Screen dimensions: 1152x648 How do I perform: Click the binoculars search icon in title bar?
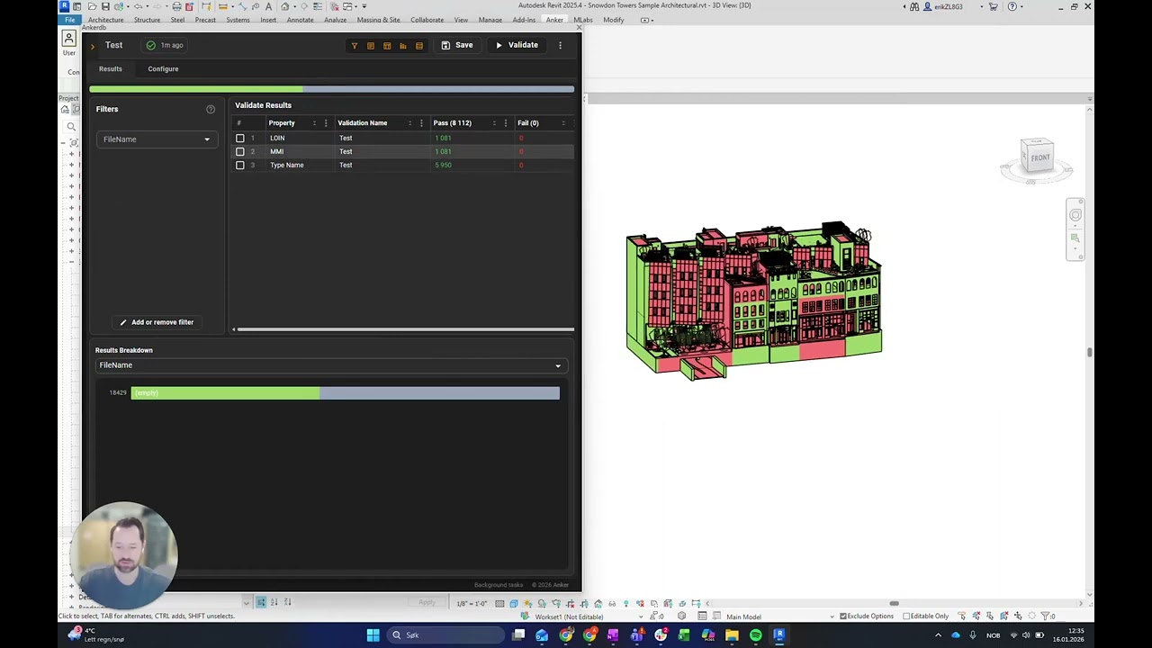[914, 6]
